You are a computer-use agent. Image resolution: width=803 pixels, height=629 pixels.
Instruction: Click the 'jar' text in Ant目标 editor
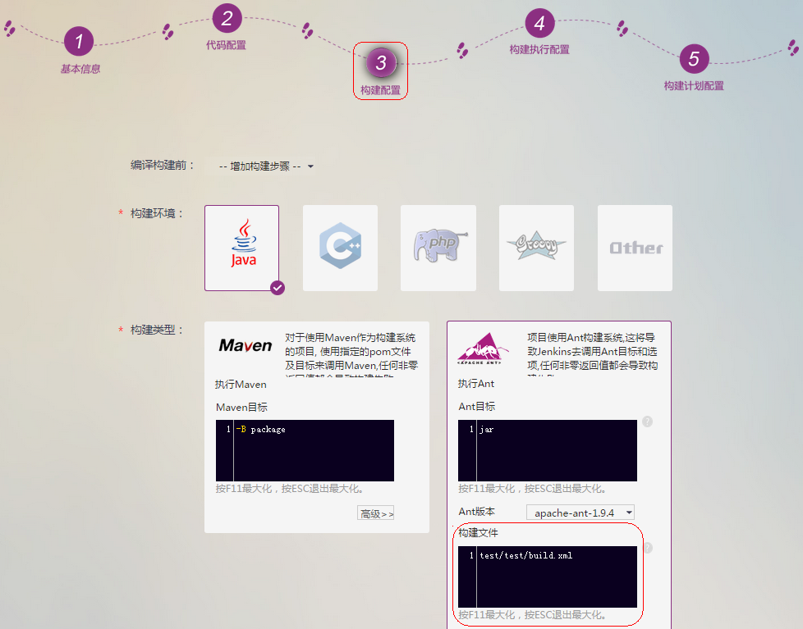click(x=487, y=430)
